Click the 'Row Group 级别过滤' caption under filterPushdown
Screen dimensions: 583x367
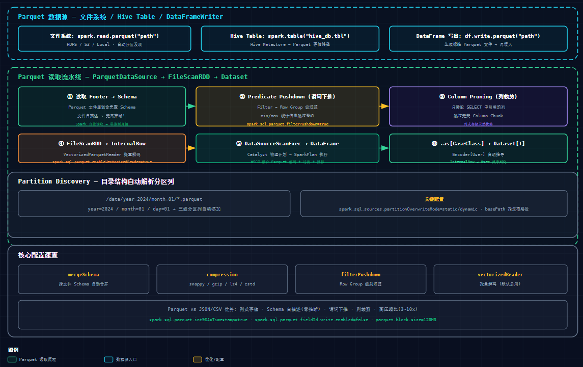(360, 284)
